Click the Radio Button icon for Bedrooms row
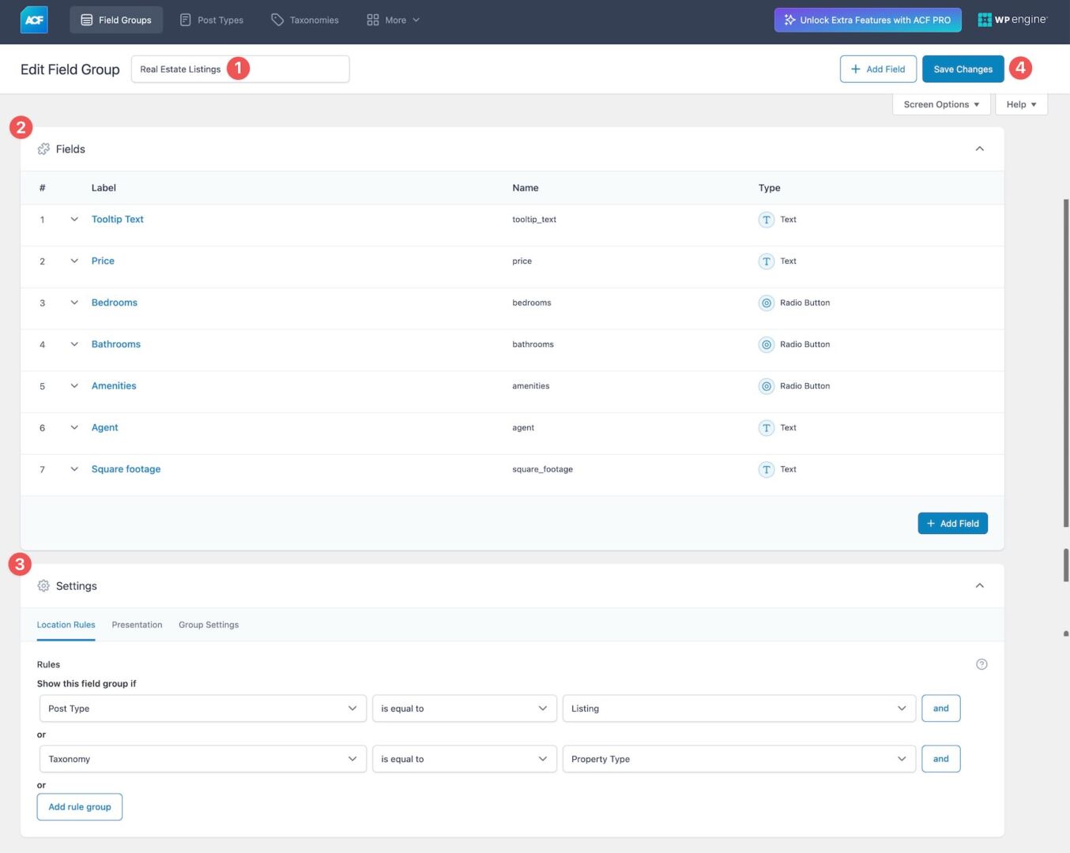The height and width of the screenshot is (853, 1070). click(766, 303)
